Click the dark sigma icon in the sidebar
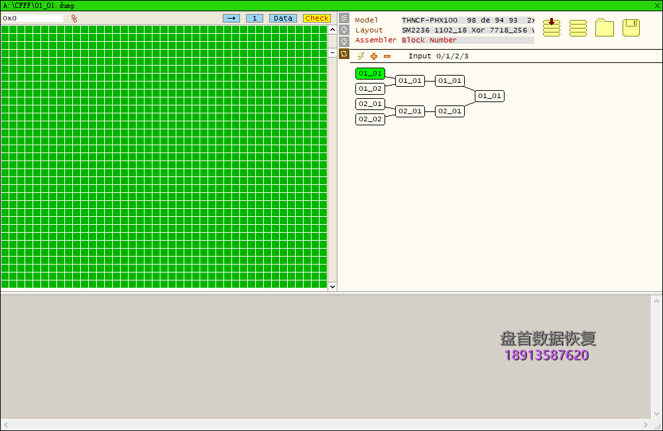663x431 pixels. coord(343,54)
